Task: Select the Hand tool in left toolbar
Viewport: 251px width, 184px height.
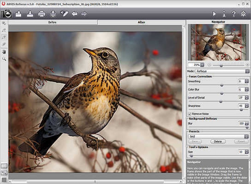Action: click(4, 52)
